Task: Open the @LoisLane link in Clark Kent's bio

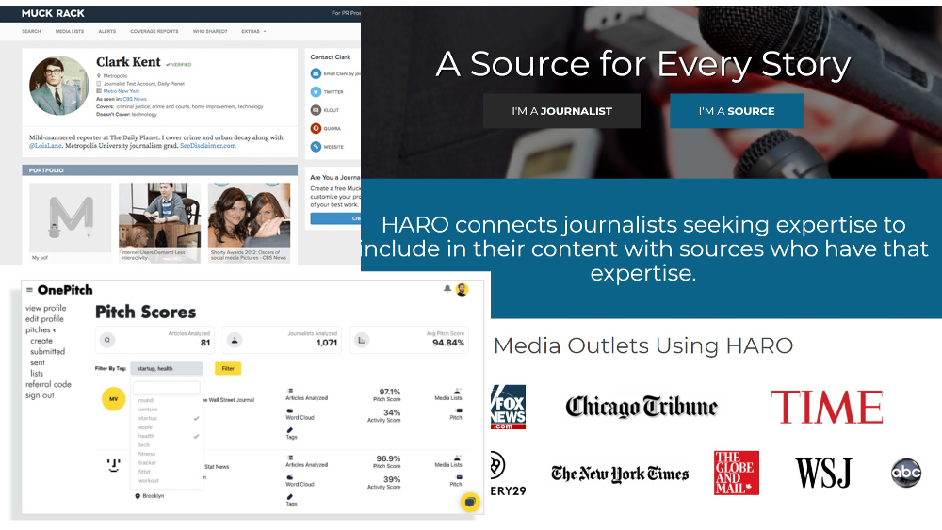Action: coord(45,145)
